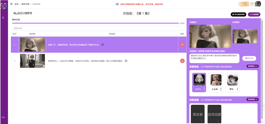
Task: Click the back arrow beside 返回分镜管理
Action: [15, 13]
